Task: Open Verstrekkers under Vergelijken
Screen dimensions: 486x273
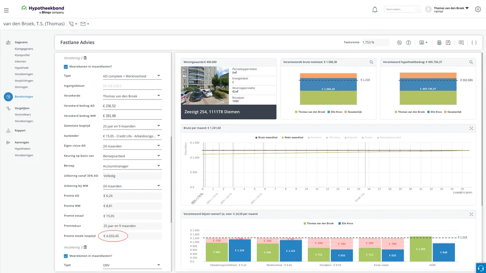Action: click(23, 114)
